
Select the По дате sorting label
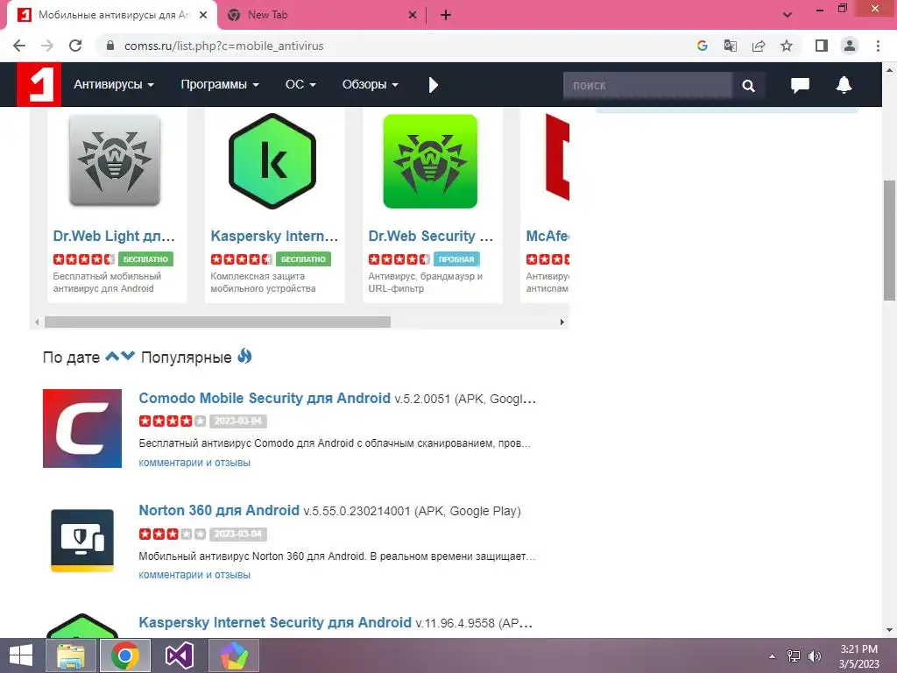click(x=71, y=358)
